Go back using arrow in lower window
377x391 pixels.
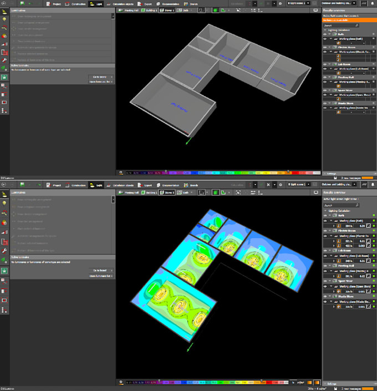[x=4, y=185]
